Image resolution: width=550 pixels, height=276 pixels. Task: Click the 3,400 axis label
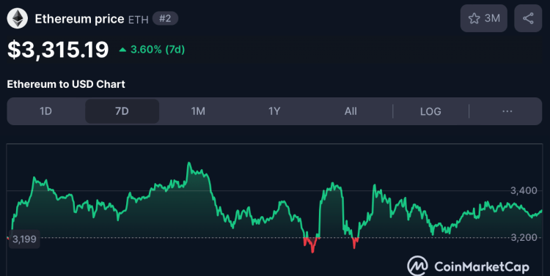coord(524,190)
